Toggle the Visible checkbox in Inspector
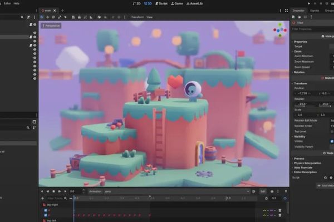Image resolution: width=334 pixels, height=222 pixels. 332,142
